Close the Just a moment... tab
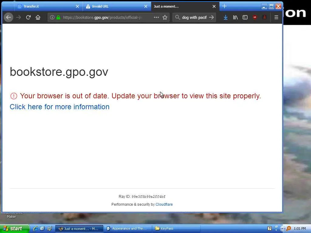Viewport: 311px width, 233px height. tap(214, 6)
